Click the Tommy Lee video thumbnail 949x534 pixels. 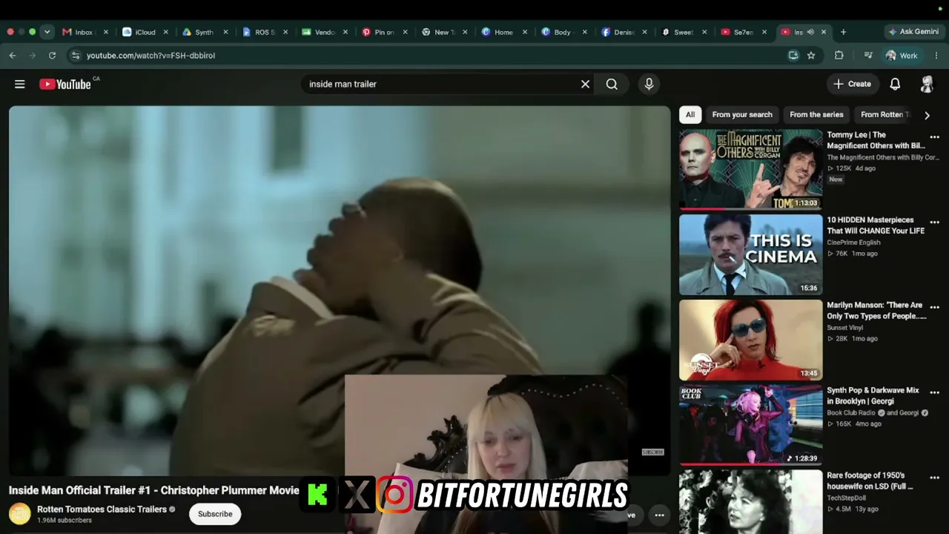(x=751, y=170)
